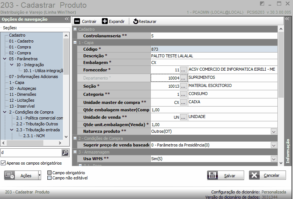The image size is (293, 199).
Task: Open Unidade master de compra lookup button
Action: click(x=183, y=102)
